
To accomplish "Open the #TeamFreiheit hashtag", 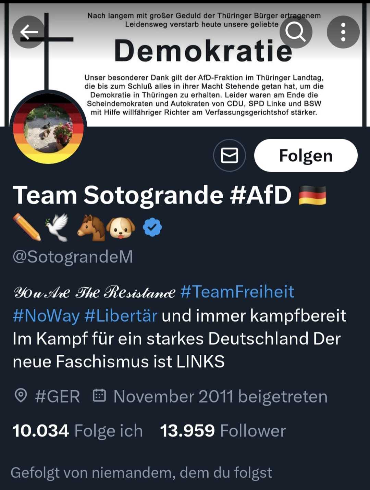I will [x=237, y=292].
